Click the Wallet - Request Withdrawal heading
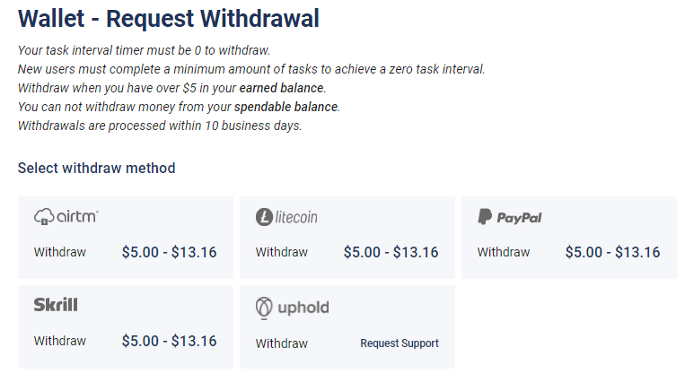Viewport: 685px width, 391px height. pos(169,19)
